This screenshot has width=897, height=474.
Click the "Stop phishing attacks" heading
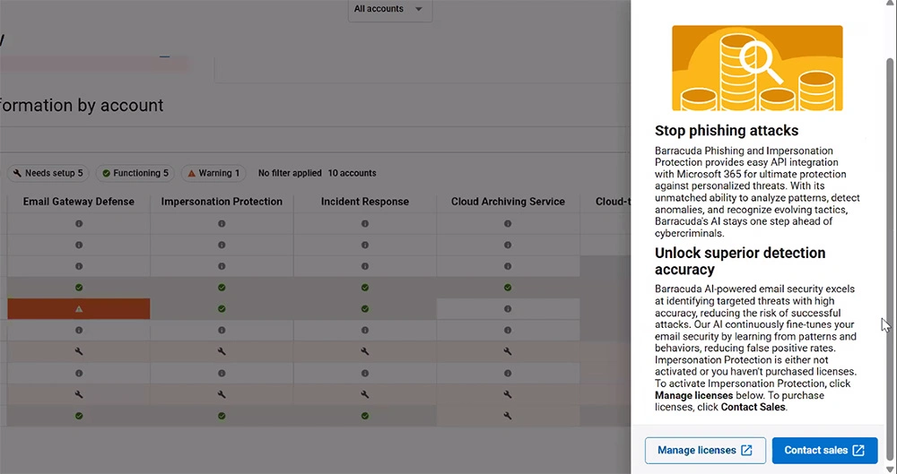(727, 130)
